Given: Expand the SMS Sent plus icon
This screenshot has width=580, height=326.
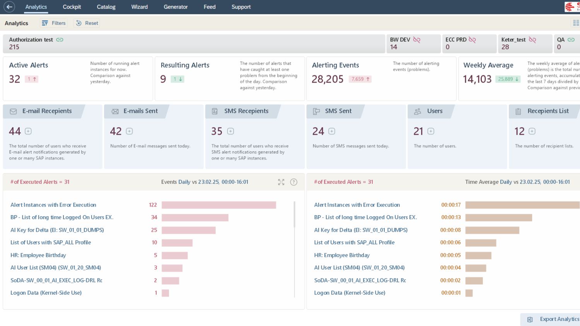Looking at the screenshot, I should click(x=332, y=131).
